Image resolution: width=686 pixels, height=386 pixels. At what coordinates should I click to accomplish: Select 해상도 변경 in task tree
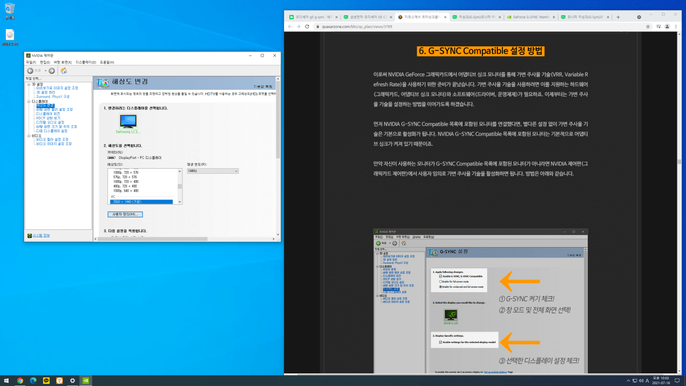pos(45,105)
